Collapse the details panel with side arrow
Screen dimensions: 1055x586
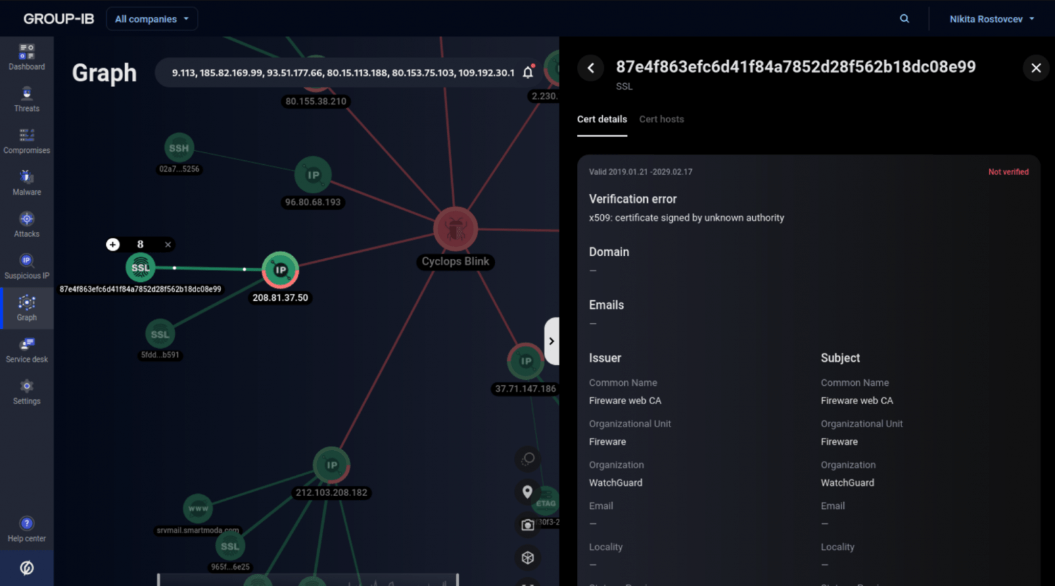552,341
